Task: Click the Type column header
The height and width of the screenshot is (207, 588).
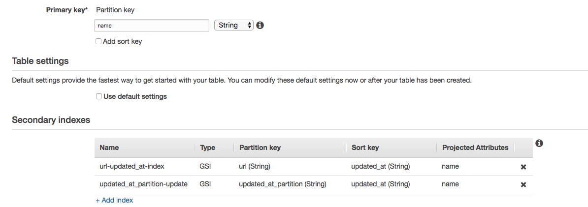Action: (x=208, y=148)
